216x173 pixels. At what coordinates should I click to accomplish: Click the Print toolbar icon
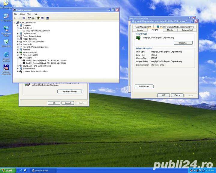coord(33,18)
